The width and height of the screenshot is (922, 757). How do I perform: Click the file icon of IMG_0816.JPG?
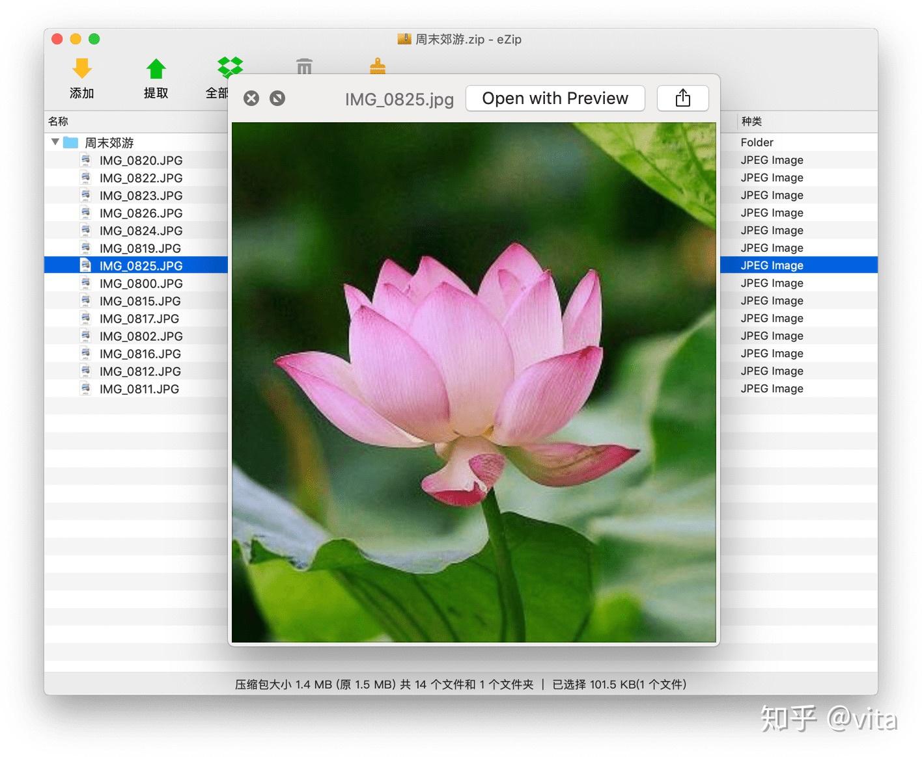coord(85,353)
